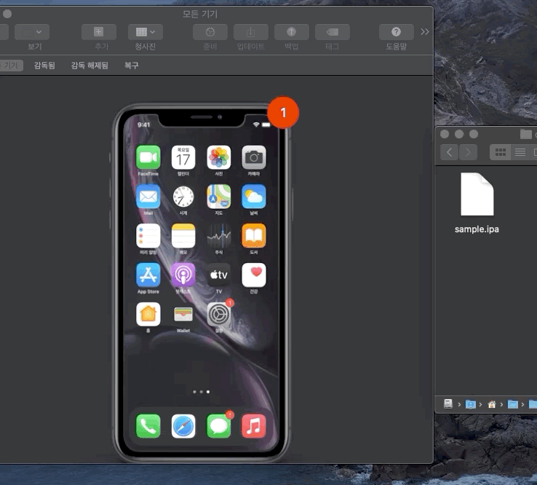The height and width of the screenshot is (485, 537).
Task: Click Users folder in Finder path bar
Action: 471,404
